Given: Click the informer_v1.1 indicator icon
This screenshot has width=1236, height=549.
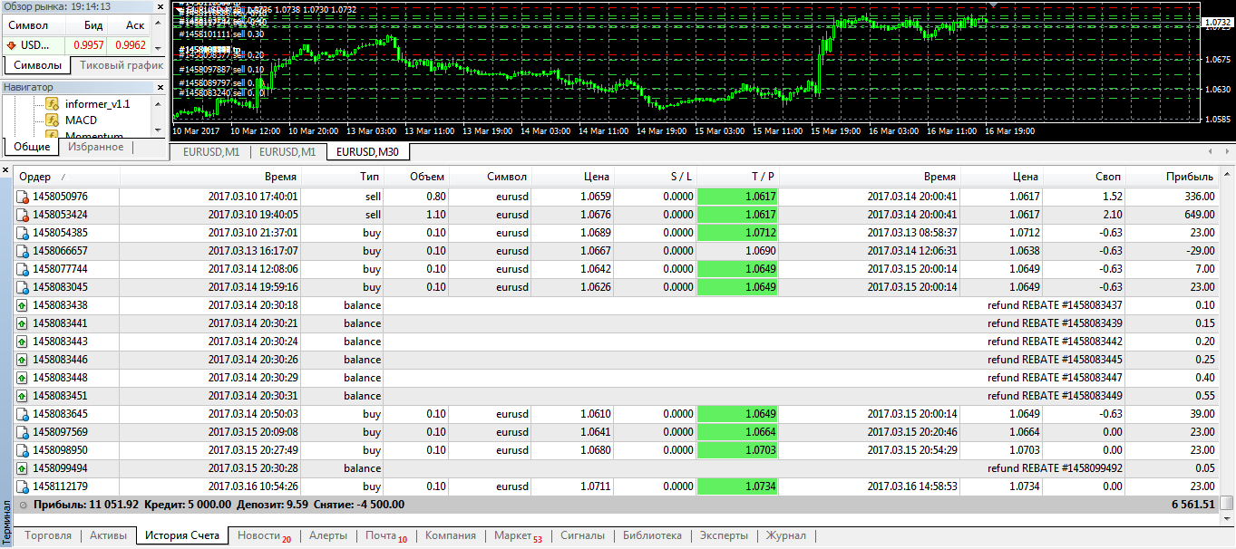Looking at the screenshot, I should (x=51, y=104).
